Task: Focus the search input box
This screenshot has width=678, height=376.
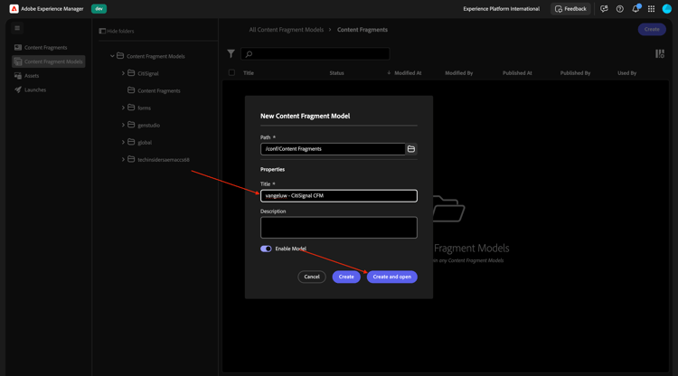Action: [x=315, y=54]
